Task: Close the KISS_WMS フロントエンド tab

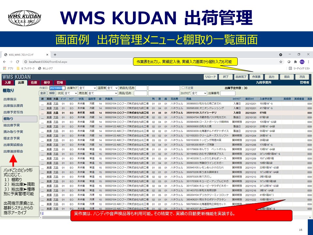Action: tap(47, 55)
